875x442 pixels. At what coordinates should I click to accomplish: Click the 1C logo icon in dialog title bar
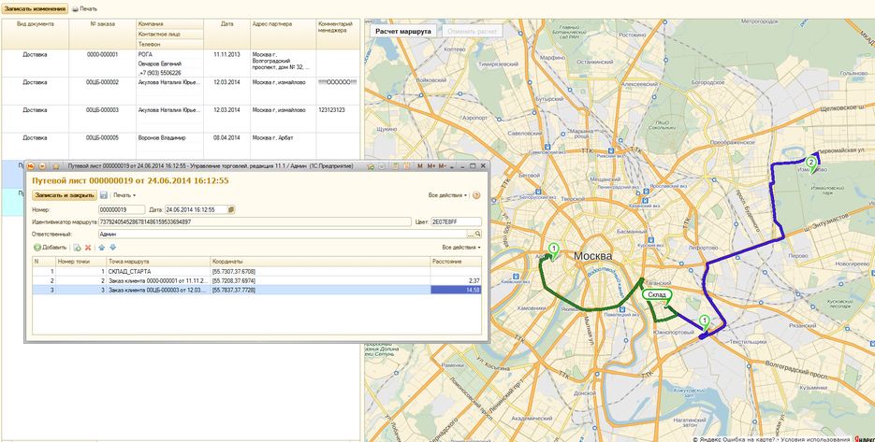click(x=31, y=166)
